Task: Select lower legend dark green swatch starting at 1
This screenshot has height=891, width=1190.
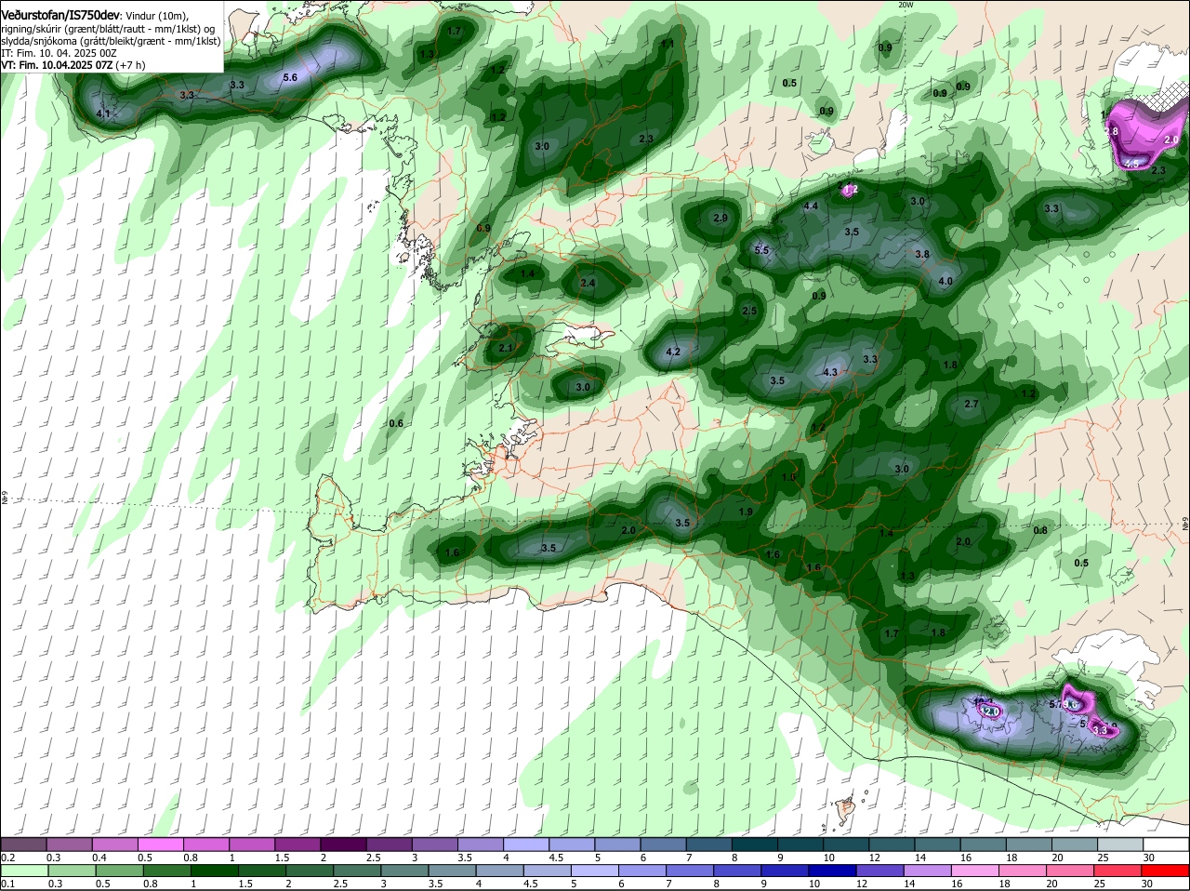Action: [x=214, y=871]
